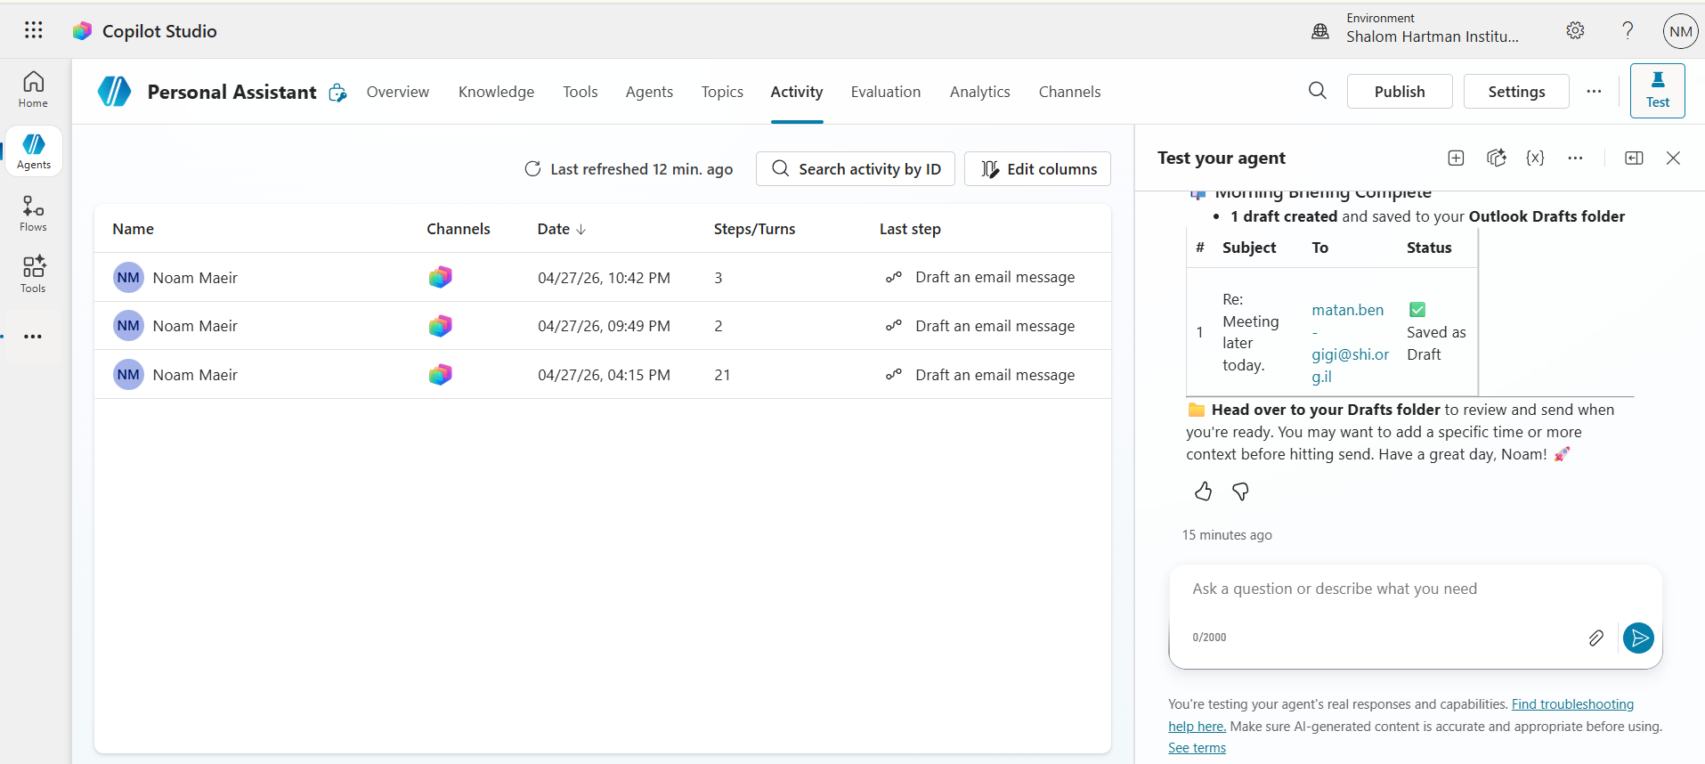
Task: Click the edit agent icon beside Personal Assistant
Action: (337, 93)
